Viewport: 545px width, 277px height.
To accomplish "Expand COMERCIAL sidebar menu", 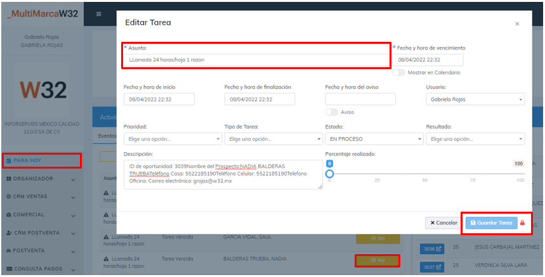I will pos(41,215).
